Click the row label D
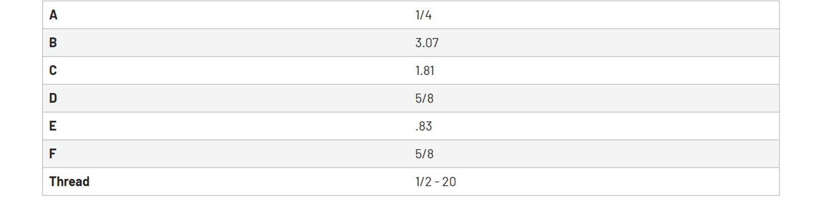822x197 pixels. click(x=53, y=98)
